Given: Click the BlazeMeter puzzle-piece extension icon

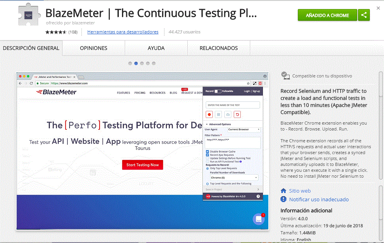Looking at the screenshot, I should point(29,15).
